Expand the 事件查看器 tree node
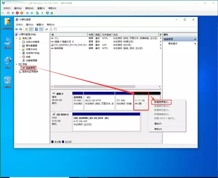The height and width of the screenshot is (178, 218). 20,46
